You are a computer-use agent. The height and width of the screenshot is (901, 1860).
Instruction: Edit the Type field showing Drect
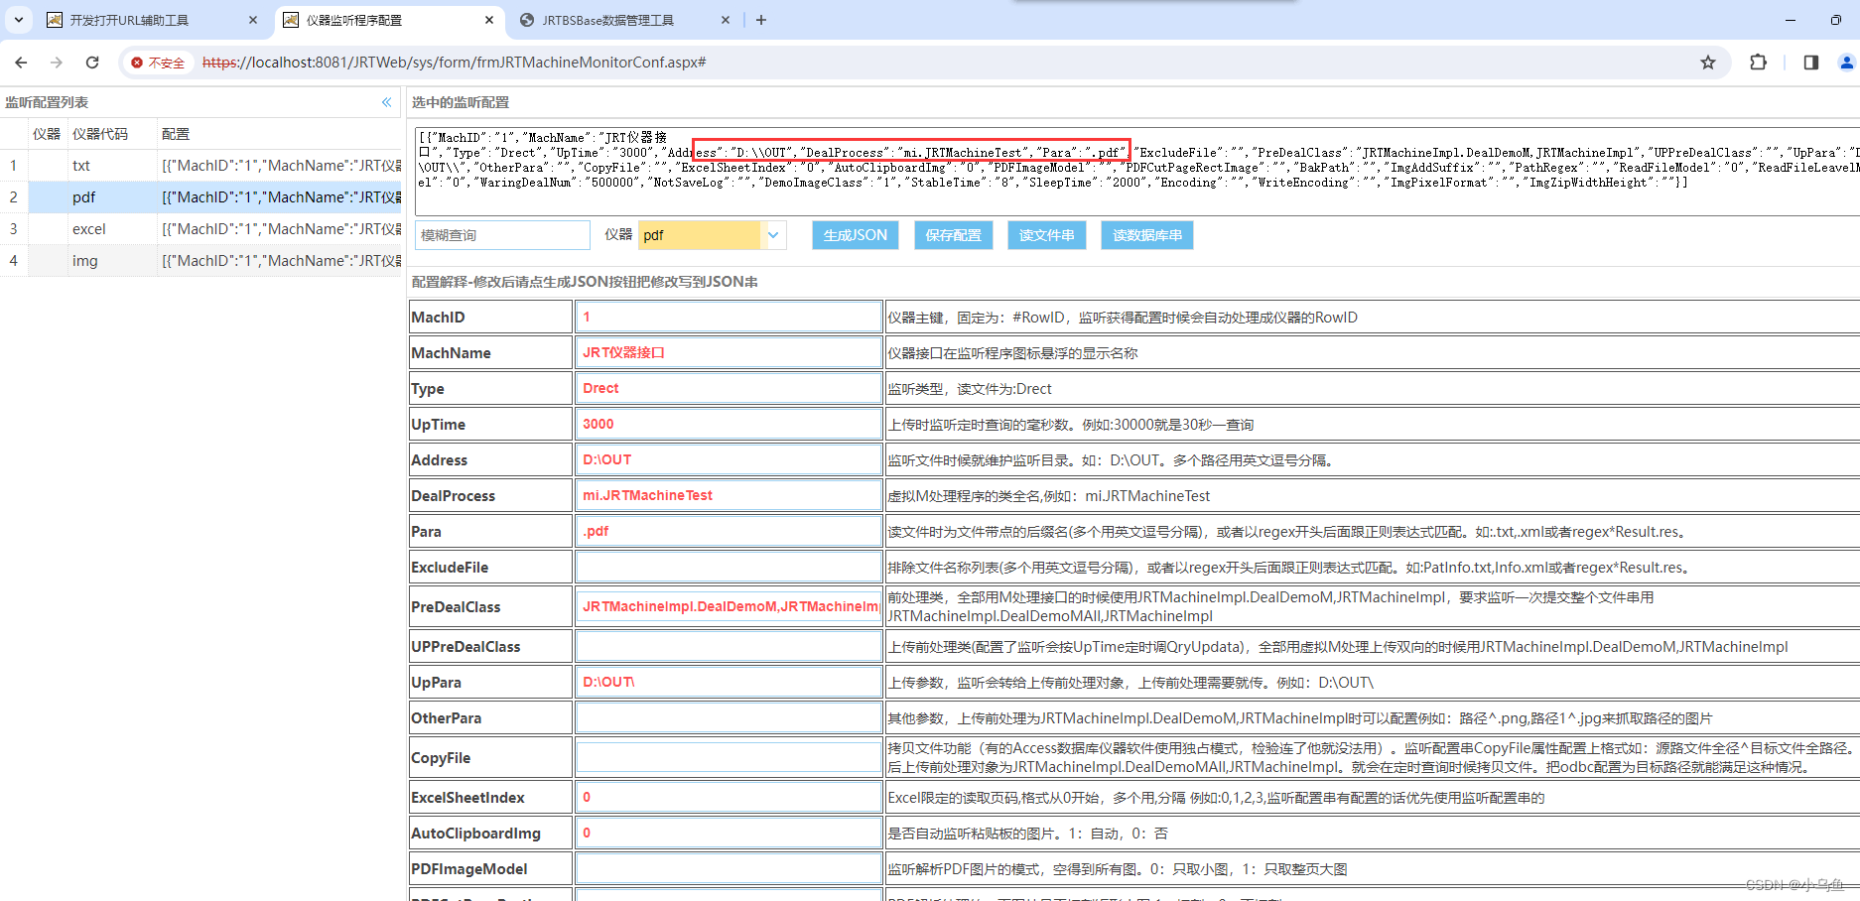pyautogui.click(x=729, y=388)
